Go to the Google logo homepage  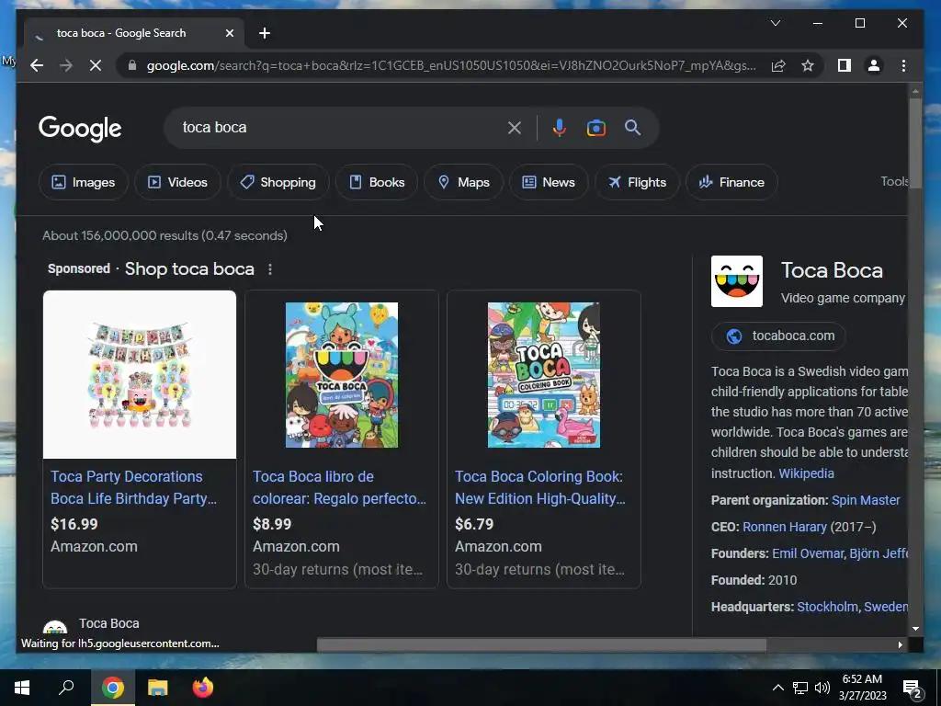pyautogui.click(x=80, y=128)
